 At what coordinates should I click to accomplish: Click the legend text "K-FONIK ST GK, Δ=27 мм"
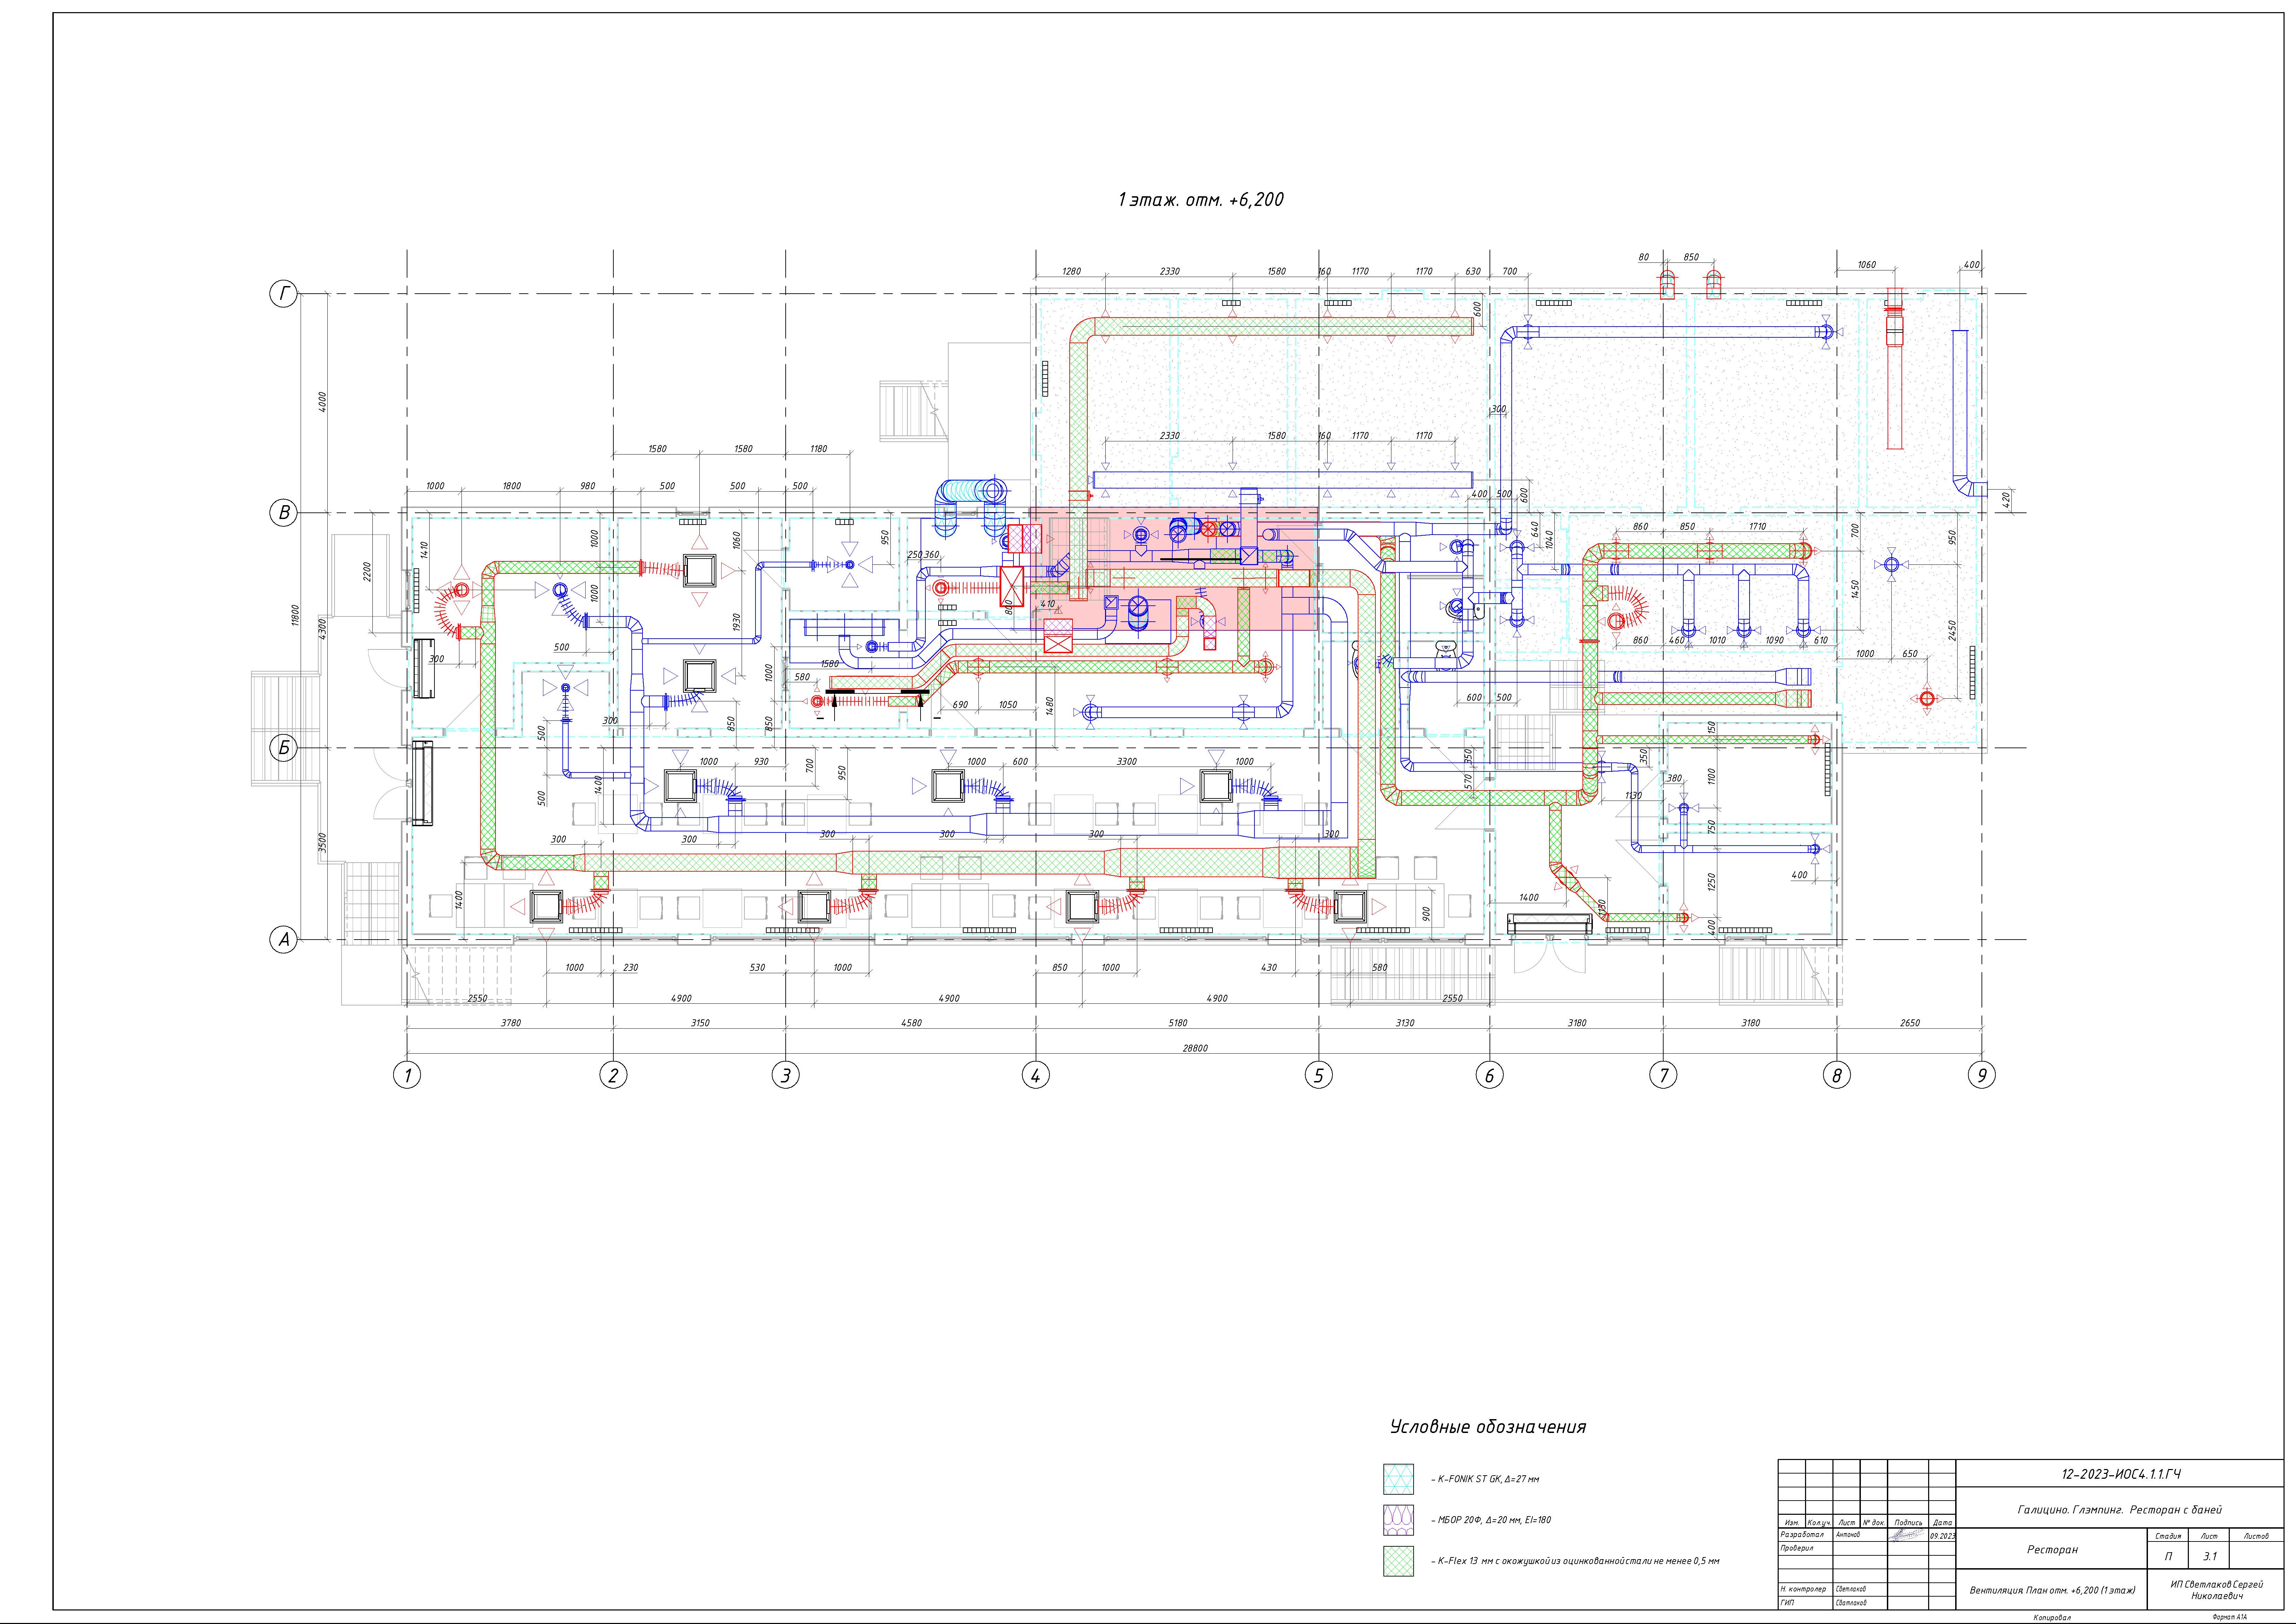[1488, 1479]
